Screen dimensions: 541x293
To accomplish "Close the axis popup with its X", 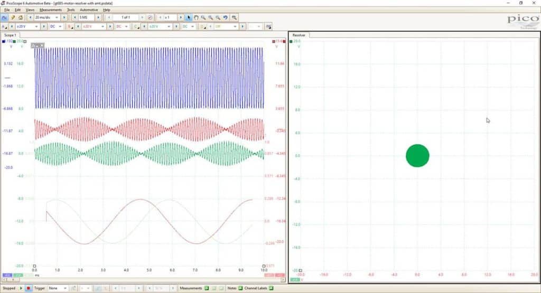I will (42, 45).
